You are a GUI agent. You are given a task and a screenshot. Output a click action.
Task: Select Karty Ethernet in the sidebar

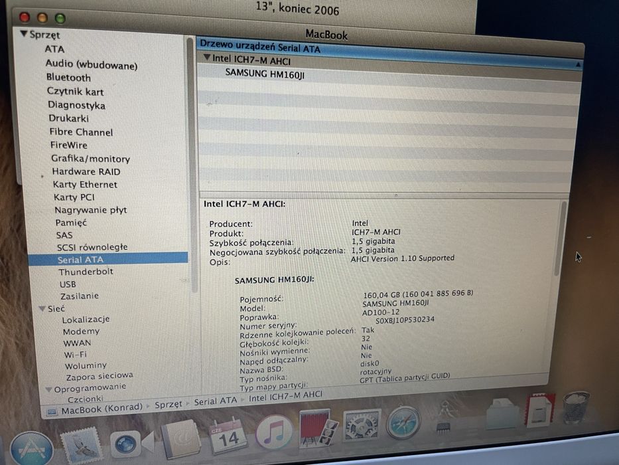coord(85,185)
